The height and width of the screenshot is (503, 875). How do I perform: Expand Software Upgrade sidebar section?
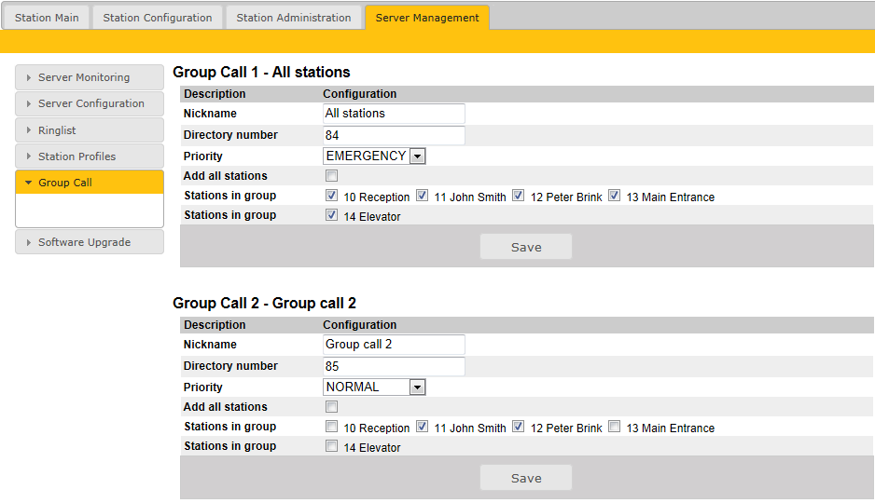[x=90, y=242]
